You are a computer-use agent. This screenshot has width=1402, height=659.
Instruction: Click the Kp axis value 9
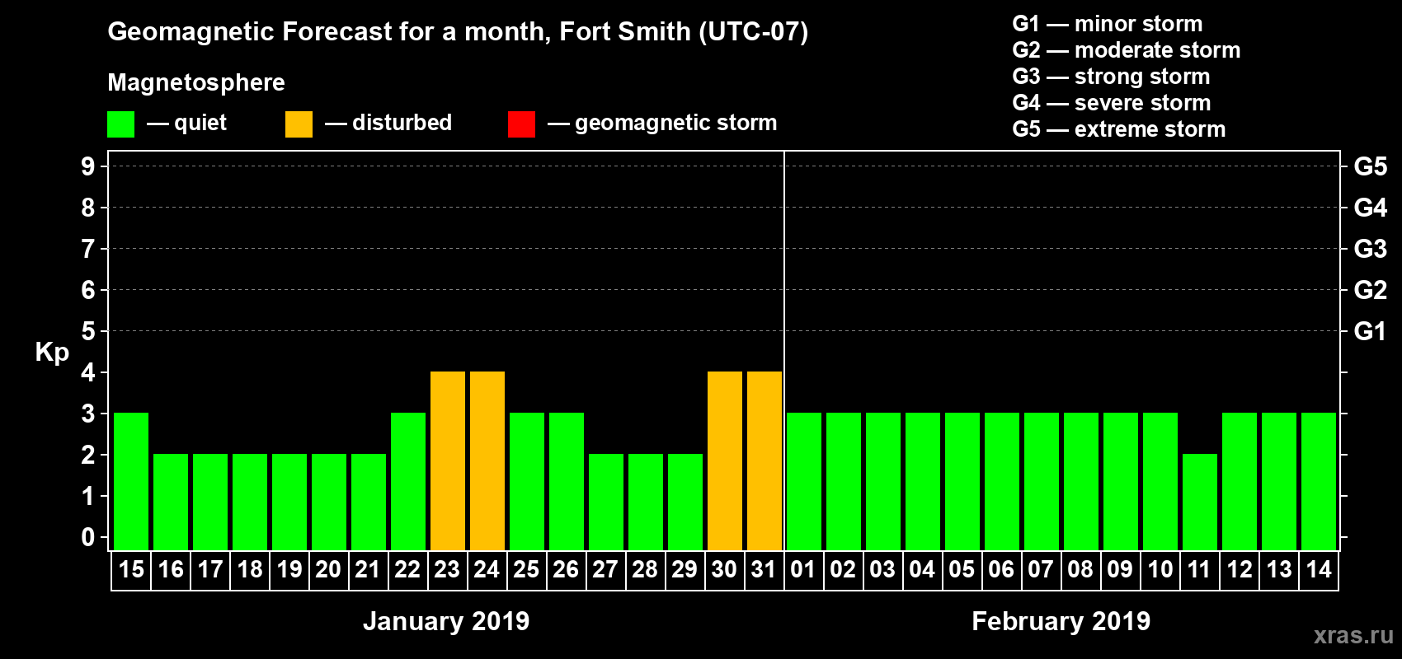pyautogui.click(x=88, y=166)
